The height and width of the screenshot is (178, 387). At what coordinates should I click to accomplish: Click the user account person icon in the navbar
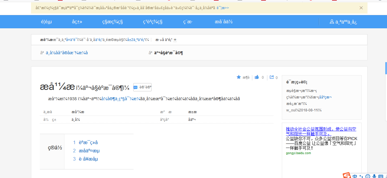331,22
